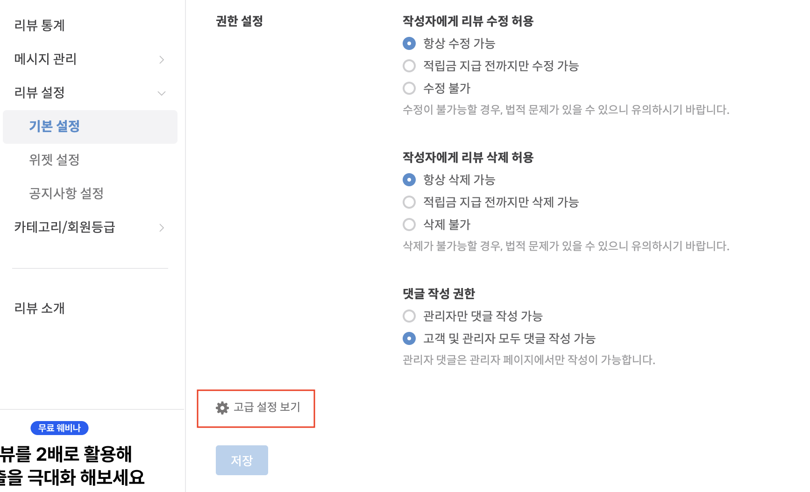This screenshot has height=492, width=810.
Task: Click the 무료 웨비나 badge banner
Action: point(59,428)
